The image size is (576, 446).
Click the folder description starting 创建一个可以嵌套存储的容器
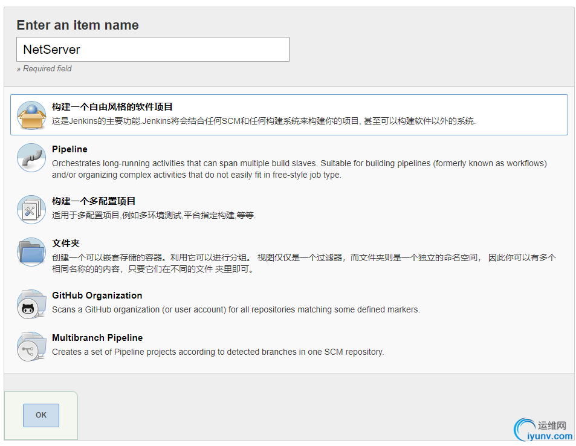click(304, 263)
